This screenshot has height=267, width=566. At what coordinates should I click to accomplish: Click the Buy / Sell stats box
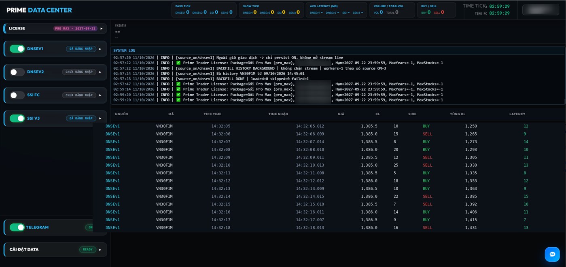pyautogui.click(x=437, y=10)
